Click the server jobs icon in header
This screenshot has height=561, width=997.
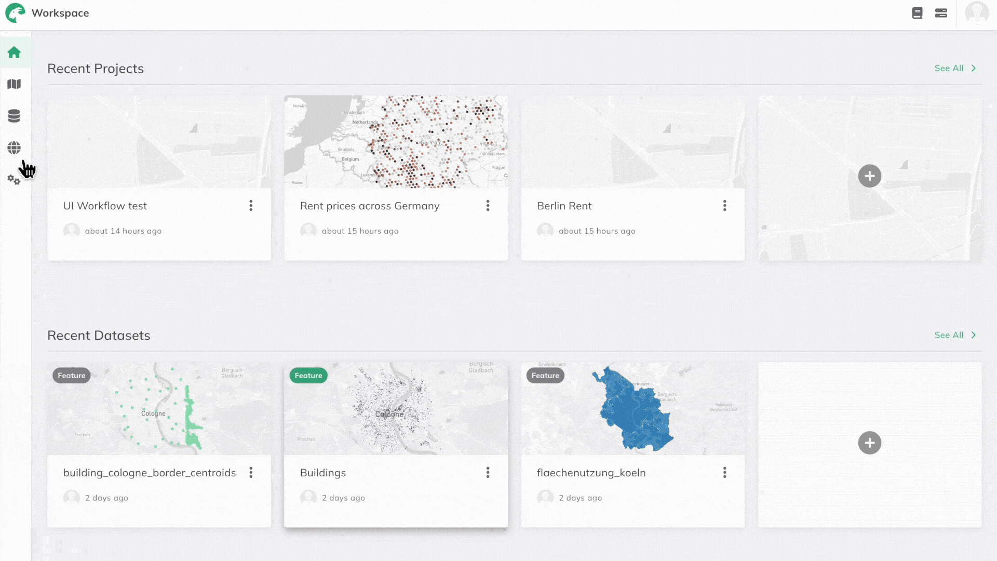pos(941,13)
